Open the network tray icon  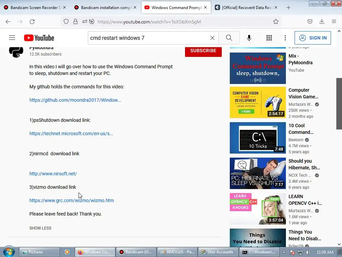[x=300, y=252]
